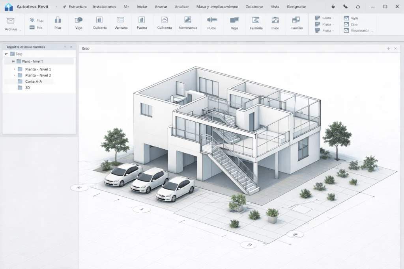Select the Puerta door tool

point(142,24)
